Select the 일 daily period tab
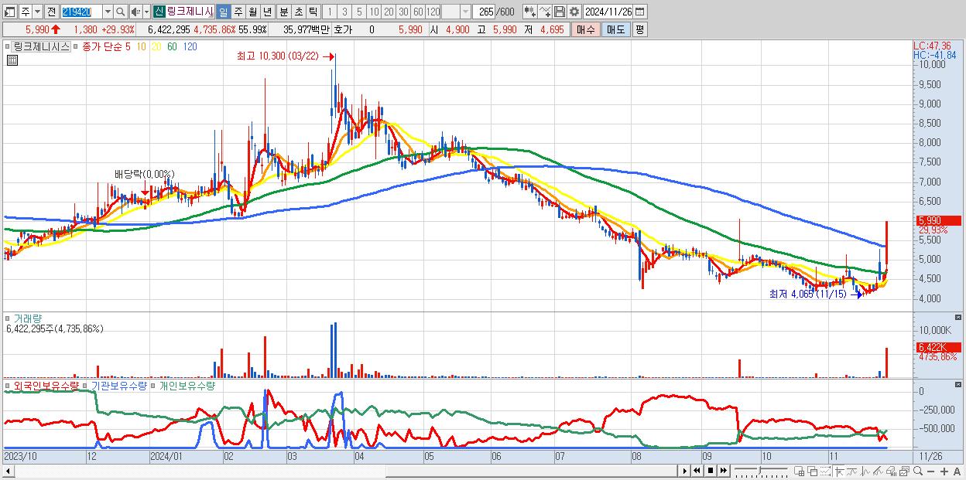The width and height of the screenshot is (966, 480). pos(223,12)
